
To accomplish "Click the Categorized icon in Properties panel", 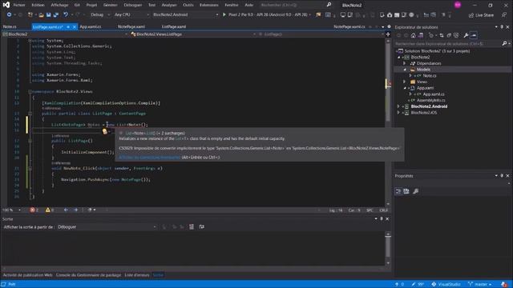I will [398, 191].
